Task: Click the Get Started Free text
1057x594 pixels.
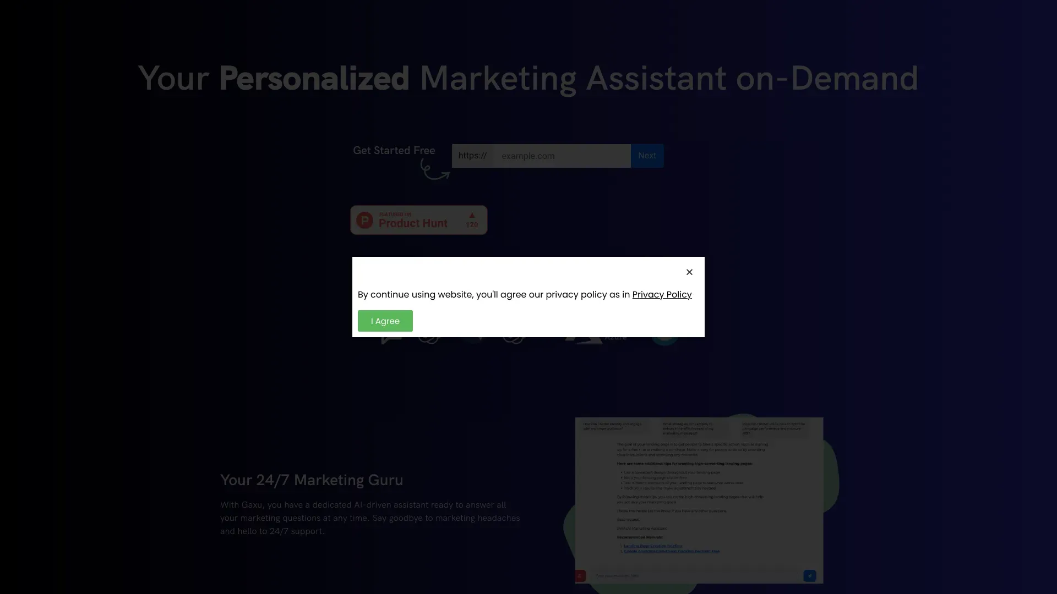Action: point(394,151)
